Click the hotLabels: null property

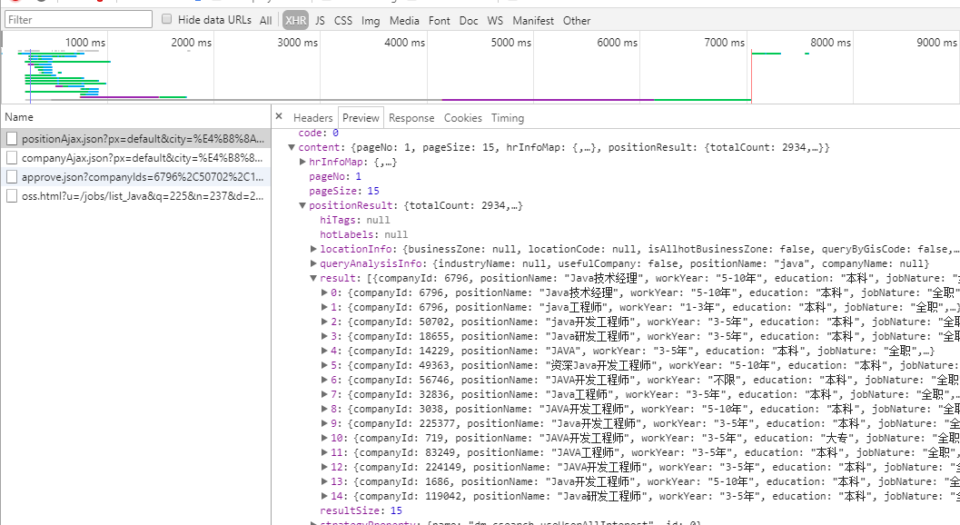[363, 234]
